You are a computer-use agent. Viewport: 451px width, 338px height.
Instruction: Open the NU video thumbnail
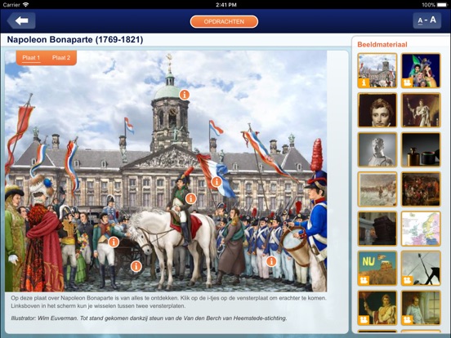pyautogui.click(x=377, y=268)
